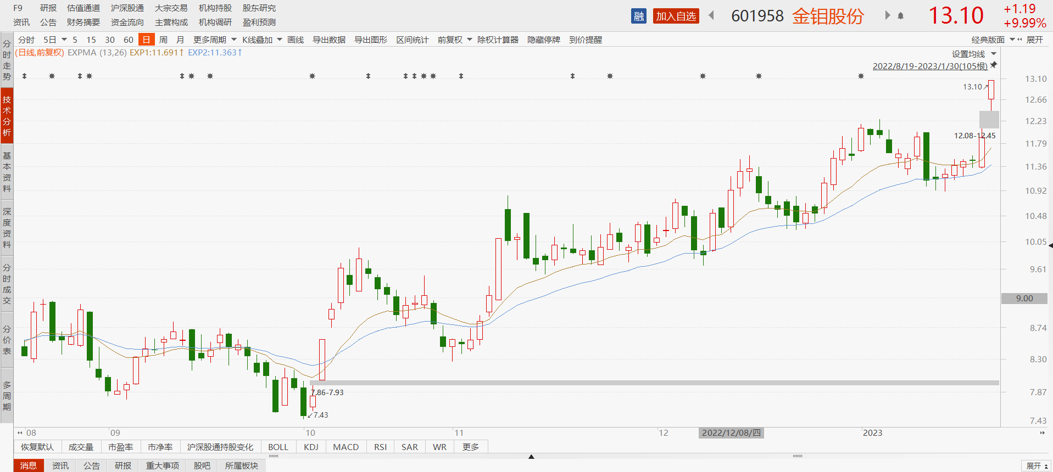Select the 60-minute period
This screenshot has width=1053, height=472.
[x=129, y=40]
